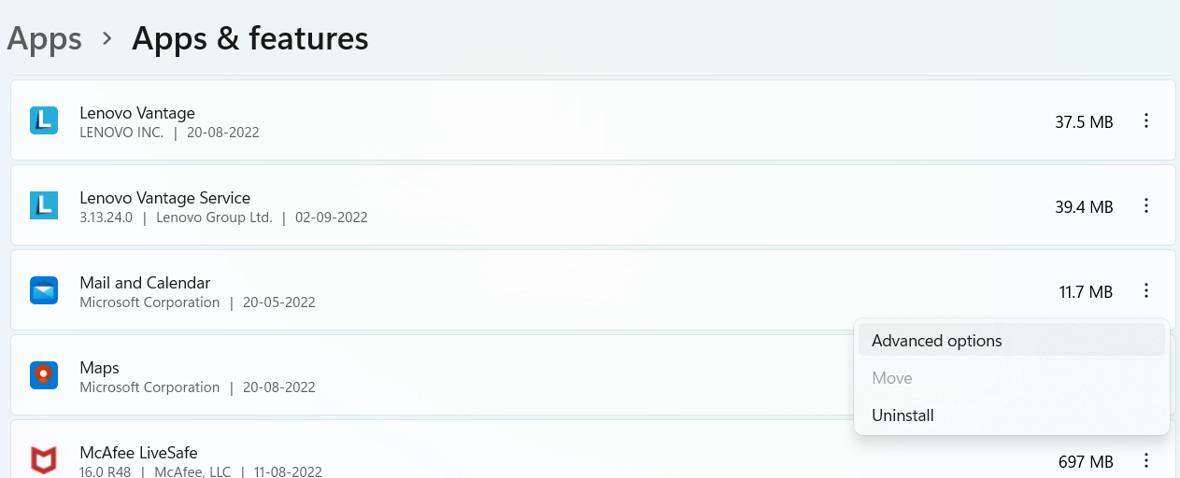
Task: Click the Lenovo Vantage app icon
Action: [44, 120]
